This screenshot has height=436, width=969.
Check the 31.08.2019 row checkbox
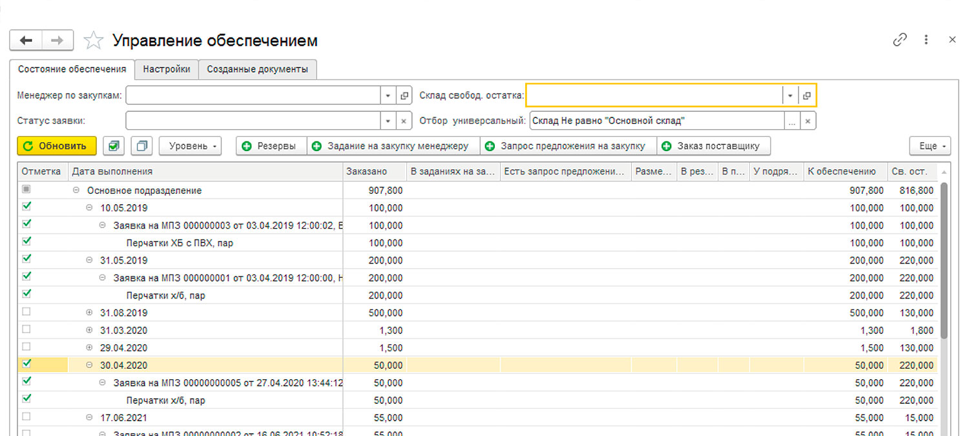[26, 312]
